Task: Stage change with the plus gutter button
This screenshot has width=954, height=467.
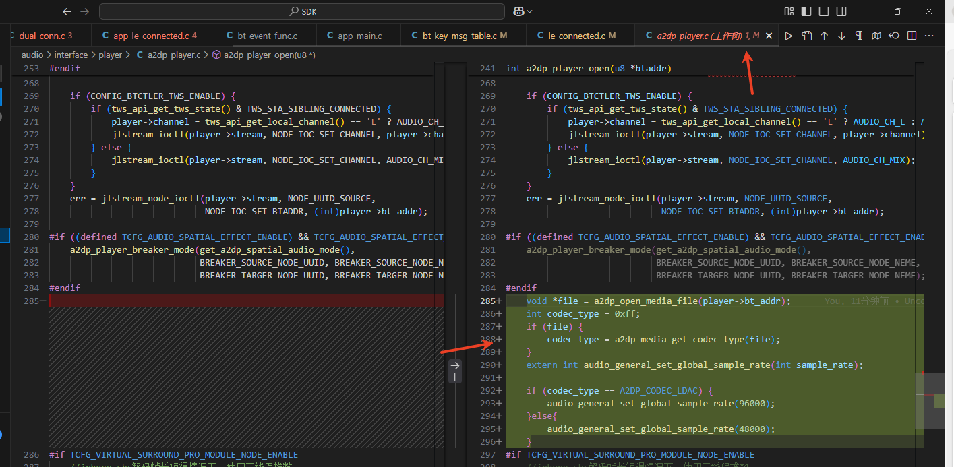Action: coord(455,377)
